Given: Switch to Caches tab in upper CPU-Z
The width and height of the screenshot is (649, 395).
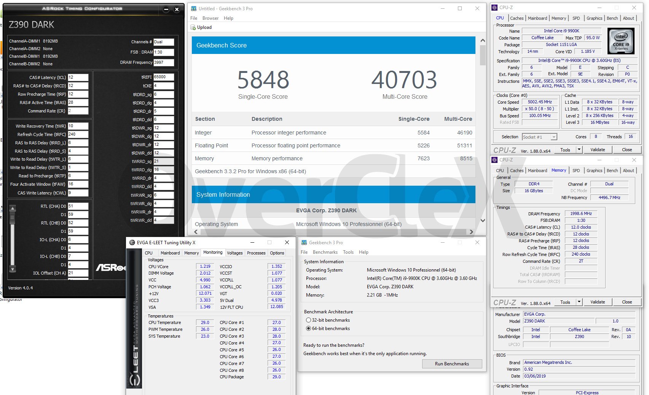Looking at the screenshot, I should coord(517,18).
